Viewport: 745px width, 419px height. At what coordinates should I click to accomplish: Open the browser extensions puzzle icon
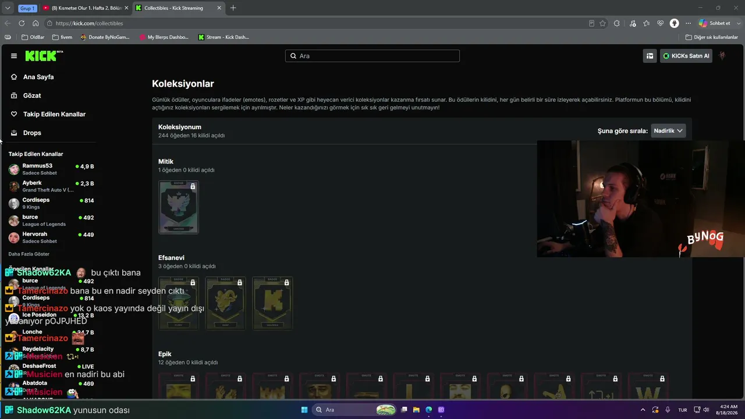617,23
